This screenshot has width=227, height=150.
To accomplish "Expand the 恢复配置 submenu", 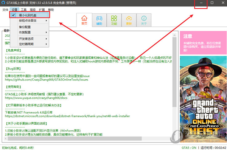I will (x=30, y=32).
